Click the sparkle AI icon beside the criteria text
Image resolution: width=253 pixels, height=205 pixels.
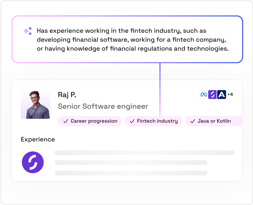(28, 31)
